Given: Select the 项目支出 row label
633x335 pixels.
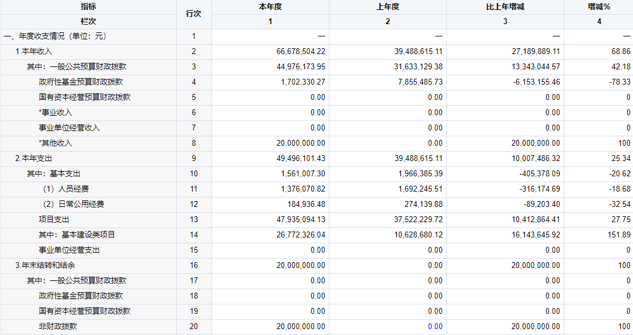Looking at the screenshot, I should click(54, 219).
